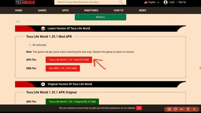Open the RINGTONES menu item

tap(91, 10)
